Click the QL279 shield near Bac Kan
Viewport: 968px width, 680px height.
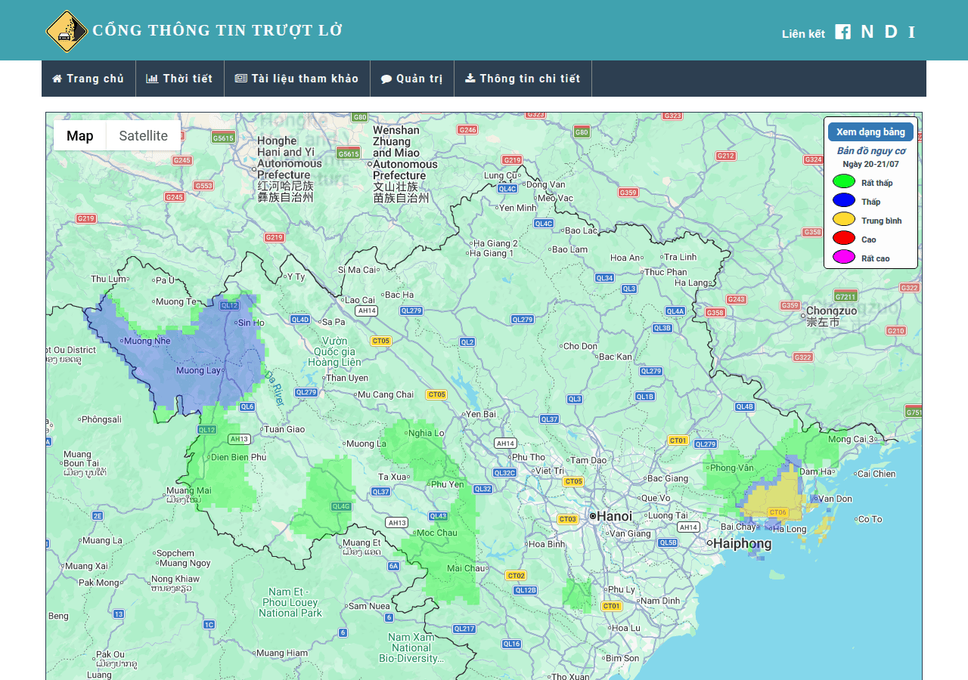click(651, 371)
